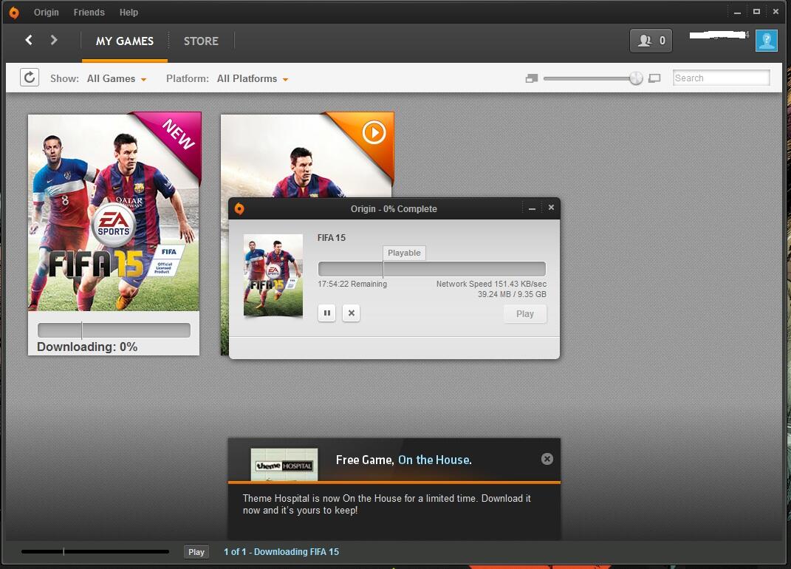Open the Origin menu
The width and height of the screenshot is (791, 569).
click(x=47, y=12)
